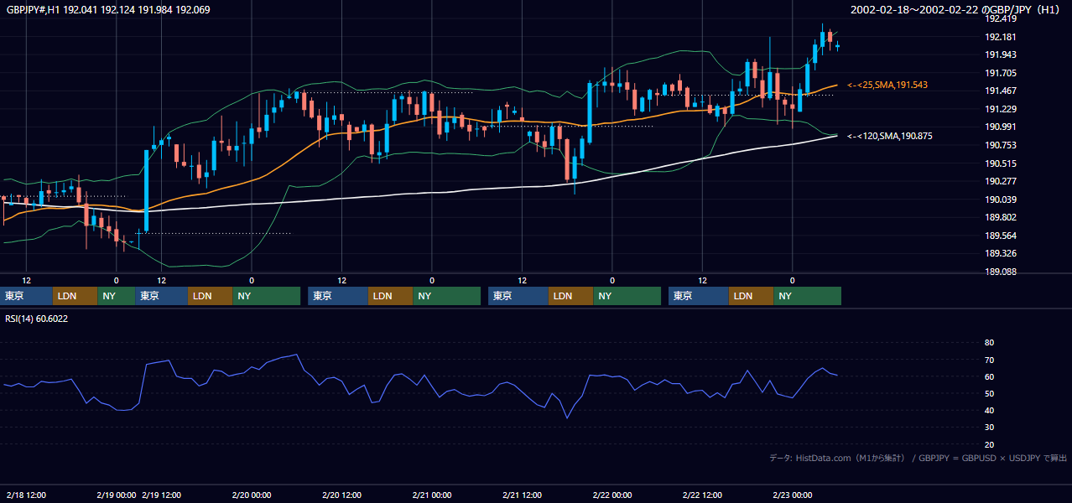Select the 2/22 00:00 date label
This screenshot has height=503, width=1072.
coord(612,495)
